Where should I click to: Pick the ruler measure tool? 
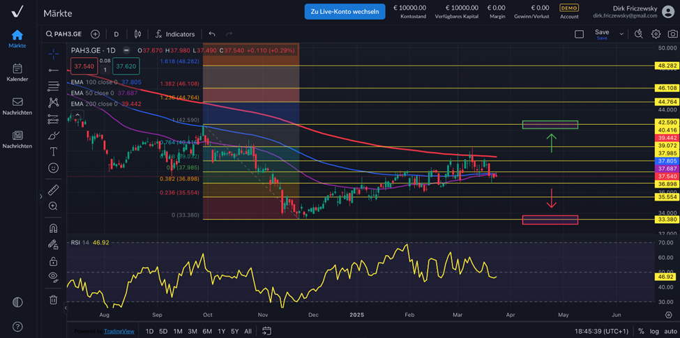(x=53, y=190)
